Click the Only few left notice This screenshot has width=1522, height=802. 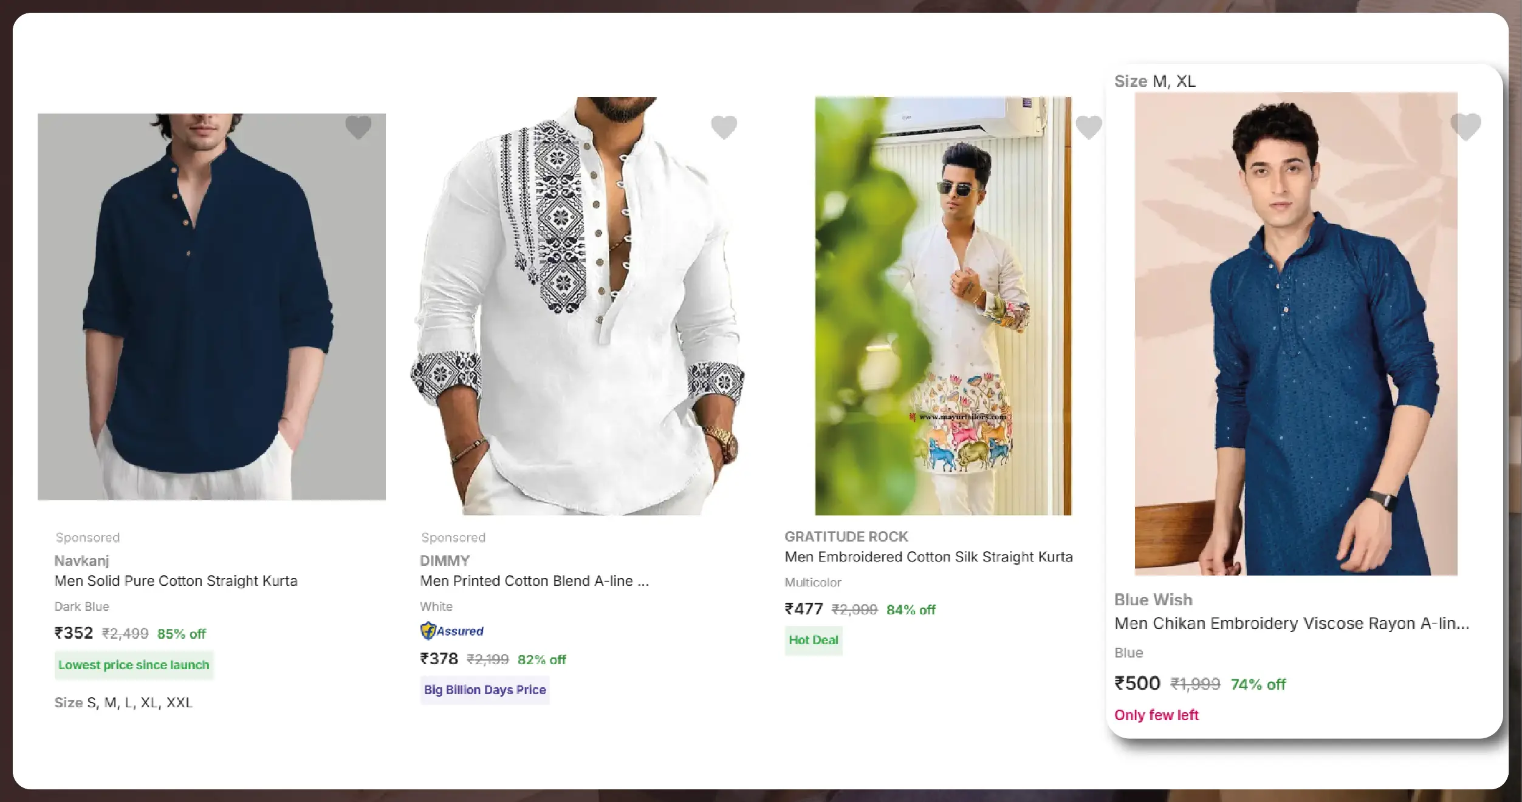pyautogui.click(x=1156, y=715)
